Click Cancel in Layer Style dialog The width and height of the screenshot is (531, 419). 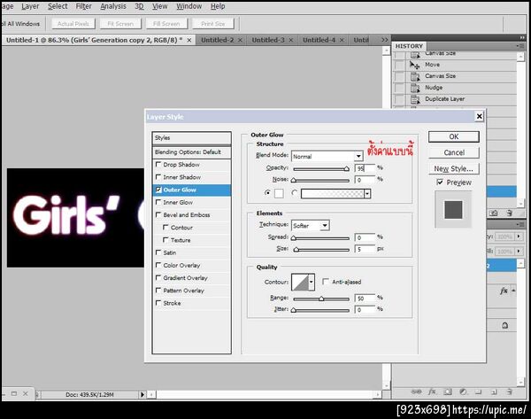(x=454, y=152)
